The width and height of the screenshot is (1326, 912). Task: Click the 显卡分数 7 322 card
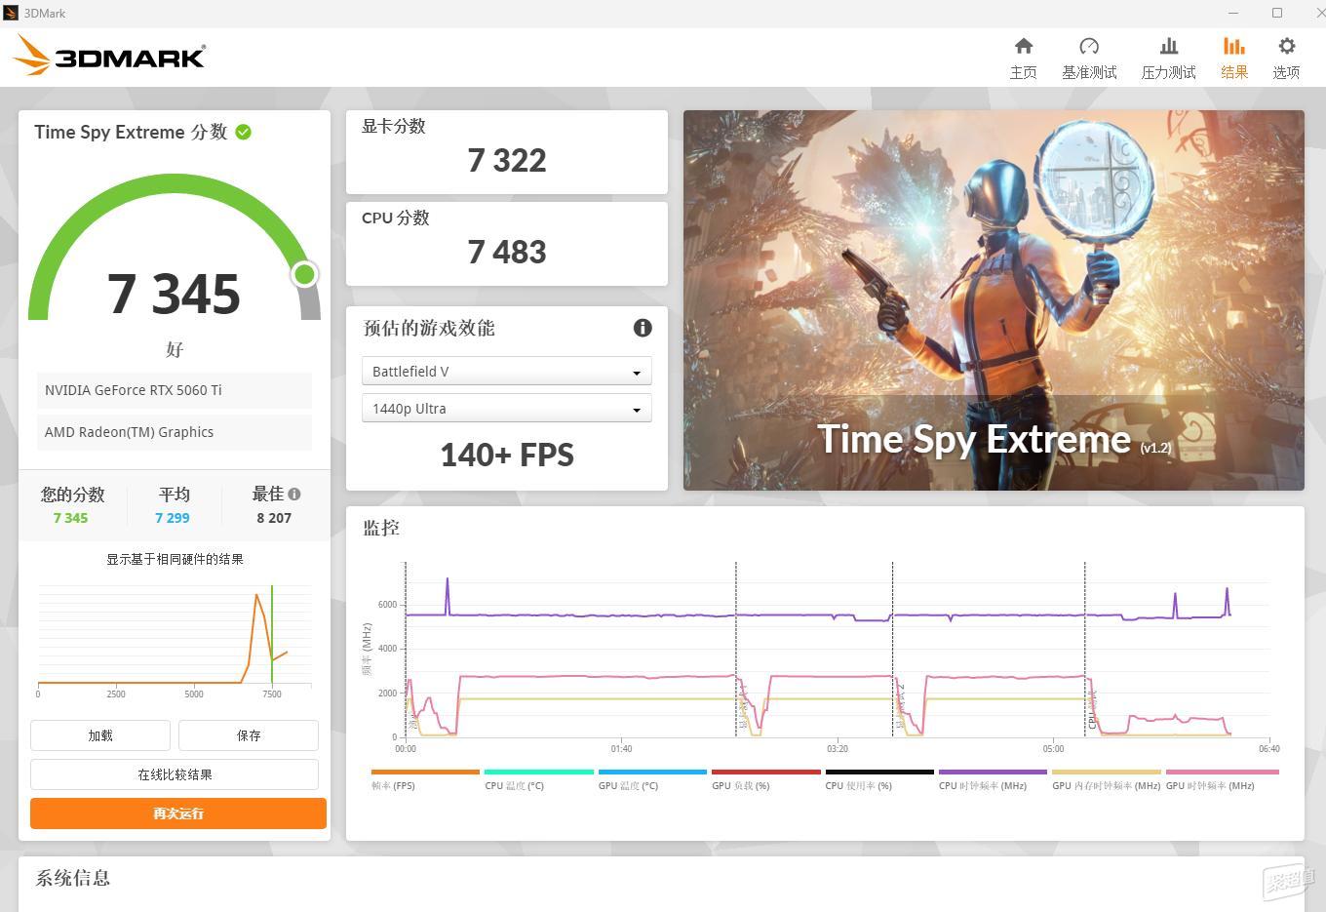507,151
